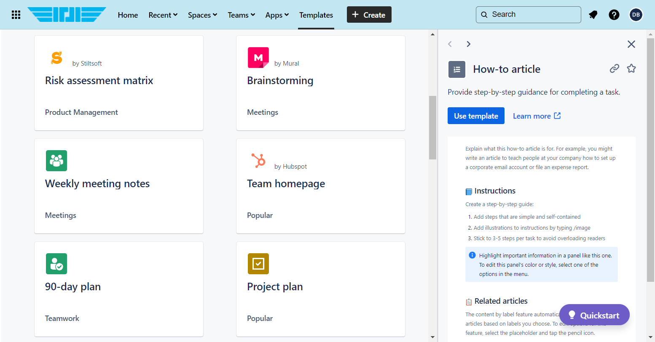Click the Use template button
The width and height of the screenshot is (655, 342).
pos(476,116)
